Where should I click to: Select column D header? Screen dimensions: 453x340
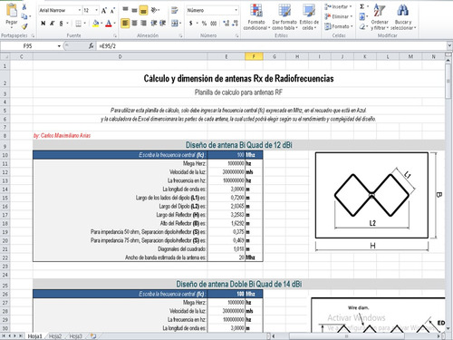[120, 56]
